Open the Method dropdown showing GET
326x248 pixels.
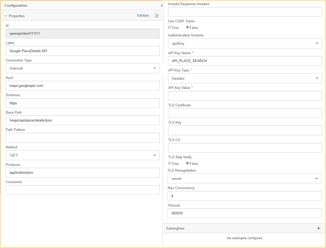82,155
